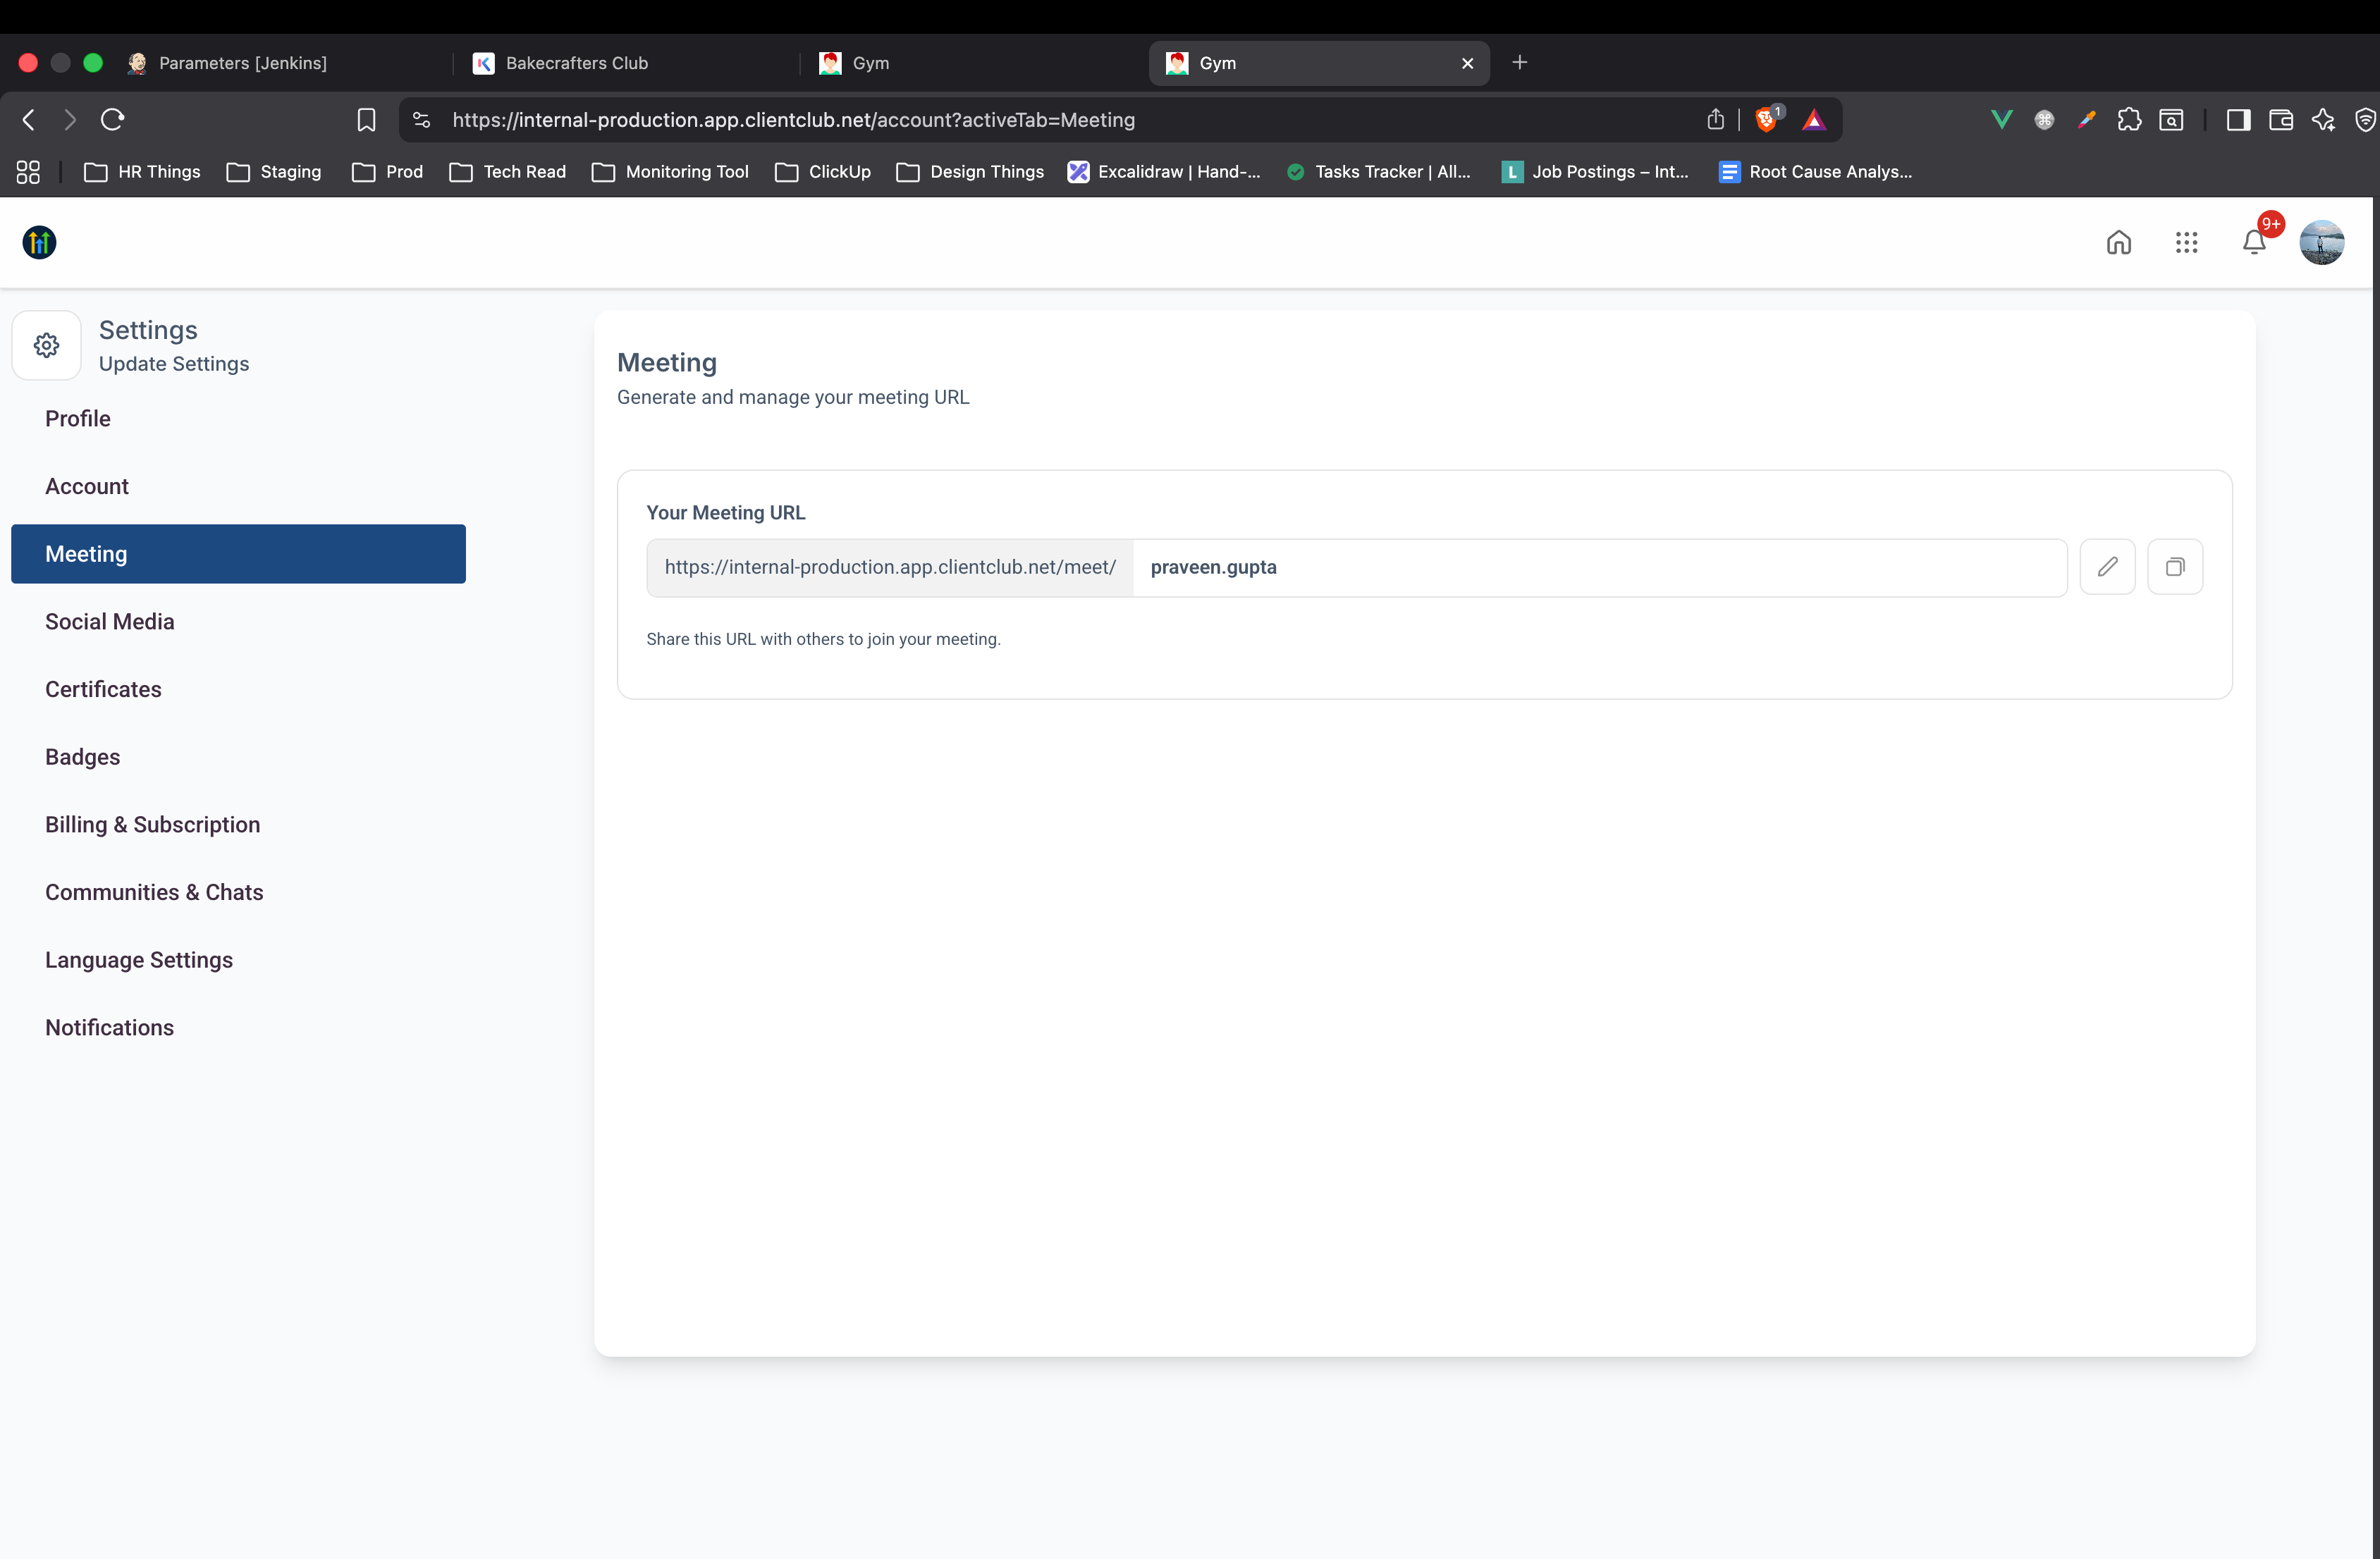Open browser extensions puzzle icon
The width and height of the screenshot is (2380, 1559).
(2129, 120)
